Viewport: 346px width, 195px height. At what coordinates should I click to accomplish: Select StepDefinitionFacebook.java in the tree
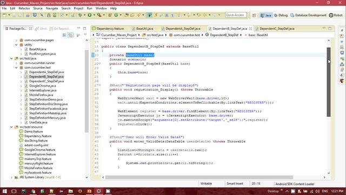48,109
